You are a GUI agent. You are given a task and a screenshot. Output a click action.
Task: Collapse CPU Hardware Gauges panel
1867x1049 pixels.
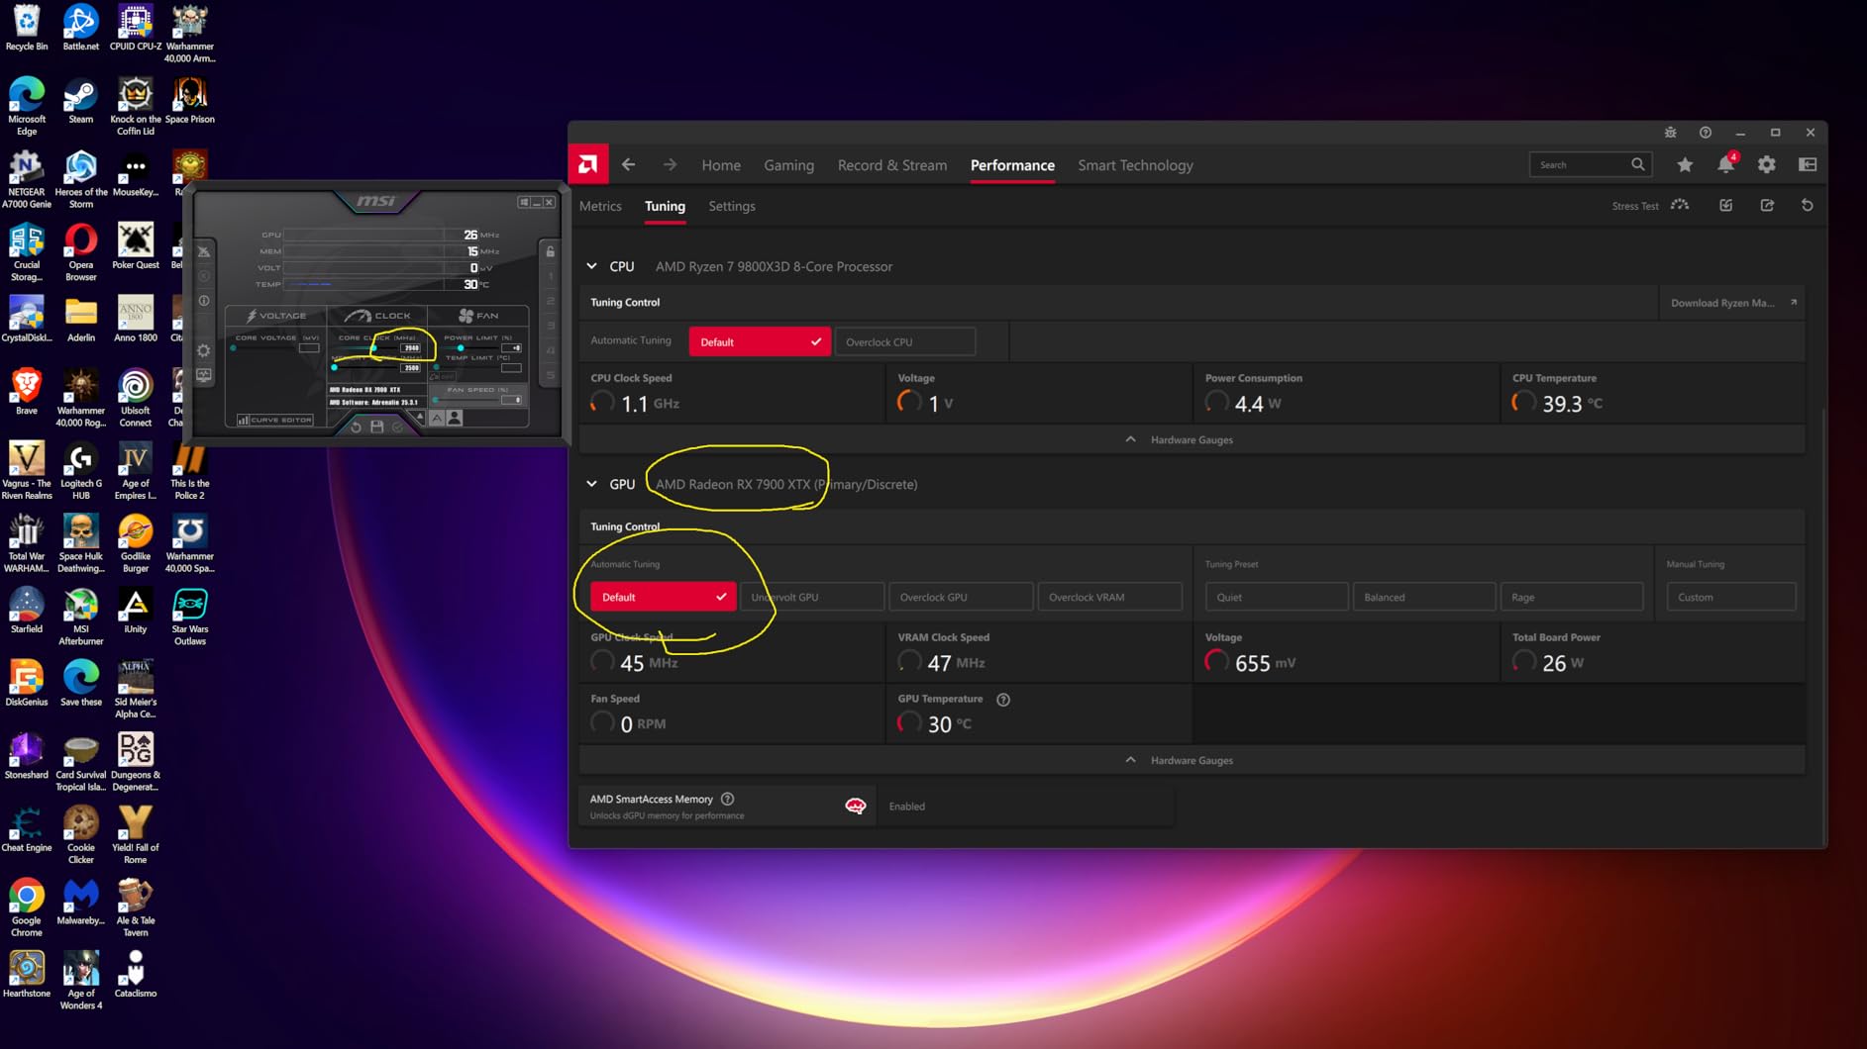[x=1192, y=439]
